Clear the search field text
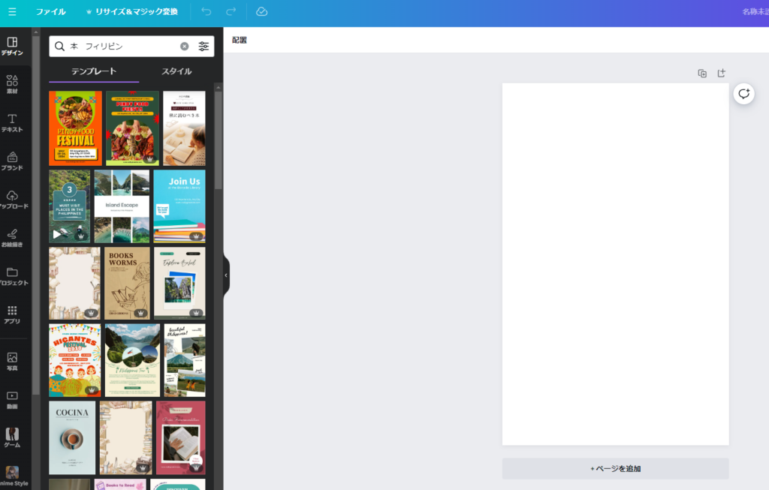Image resolution: width=769 pixels, height=490 pixels. click(x=185, y=47)
